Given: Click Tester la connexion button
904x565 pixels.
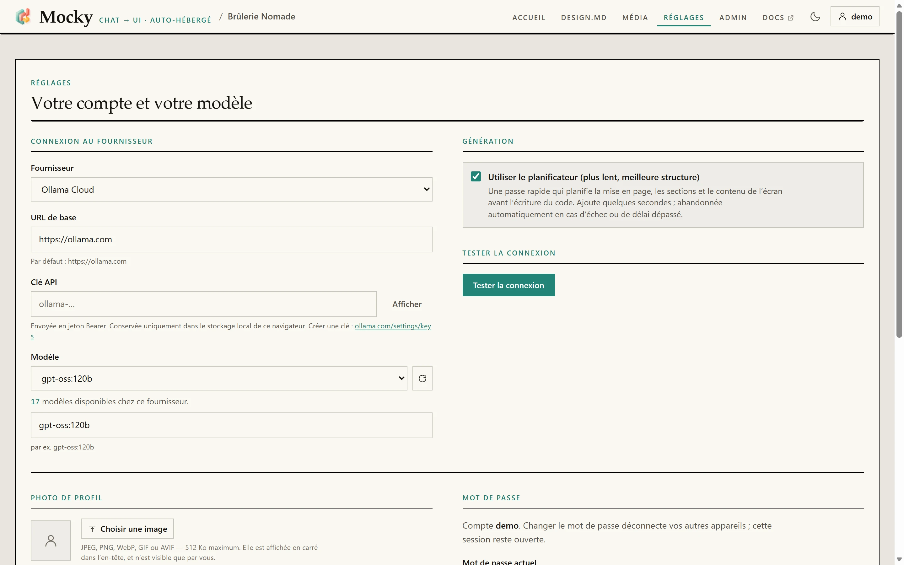Looking at the screenshot, I should pyautogui.click(x=508, y=285).
